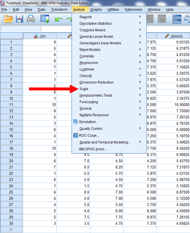This screenshot has width=190, height=233.
Task: Open the Utilities menu
Action: click(x=113, y=10)
